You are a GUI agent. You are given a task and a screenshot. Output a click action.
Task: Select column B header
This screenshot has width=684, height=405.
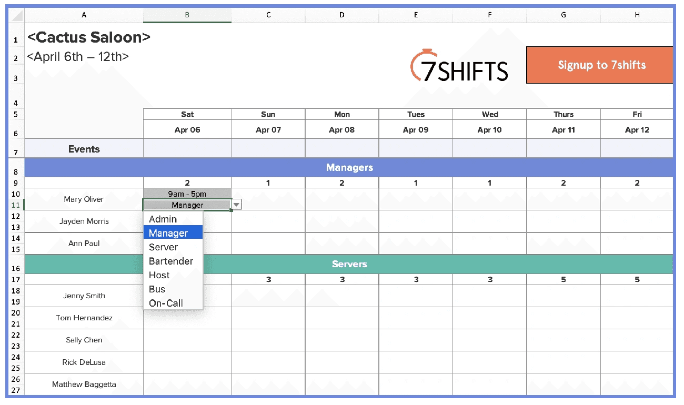click(187, 15)
